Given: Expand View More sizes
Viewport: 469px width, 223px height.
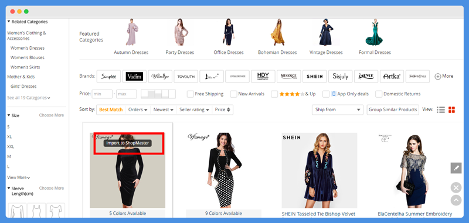Looking at the screenshot, I should (19, 177).
